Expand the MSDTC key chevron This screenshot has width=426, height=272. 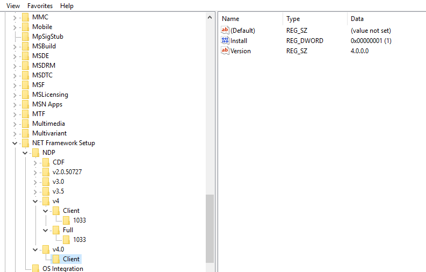coord(15,76)
